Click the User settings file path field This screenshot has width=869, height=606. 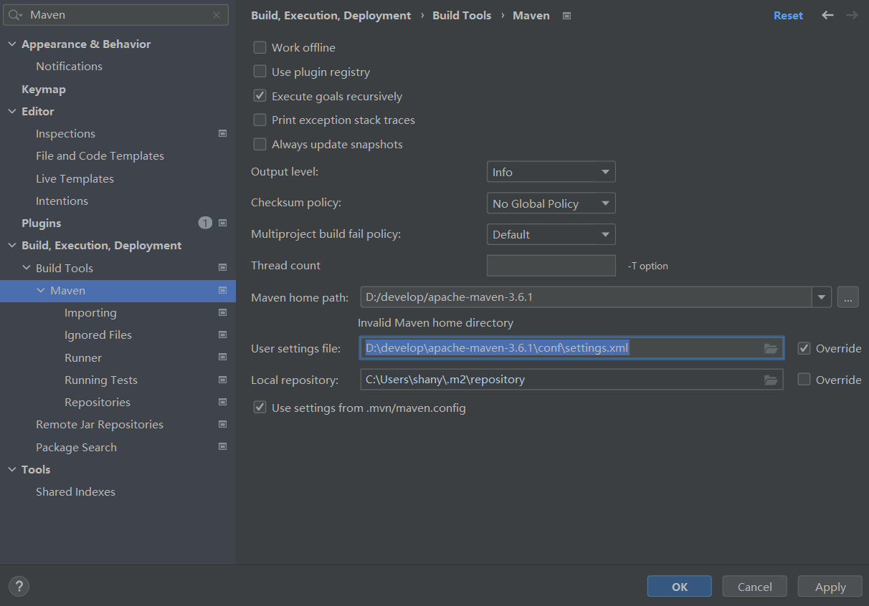click(x=571, y=348)
